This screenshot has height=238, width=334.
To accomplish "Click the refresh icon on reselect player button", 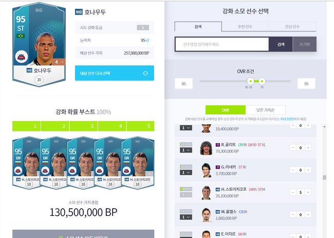I will (145, 73).
